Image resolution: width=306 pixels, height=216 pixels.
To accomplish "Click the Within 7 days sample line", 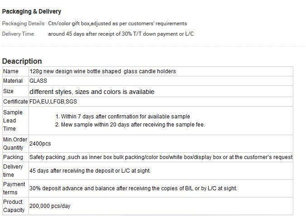I will pyautogui.click(x=123, y=117).
